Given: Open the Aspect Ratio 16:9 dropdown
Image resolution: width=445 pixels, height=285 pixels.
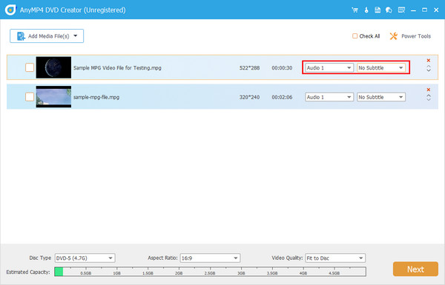Looking at the screenshot, I should click(x=210, y=258).
